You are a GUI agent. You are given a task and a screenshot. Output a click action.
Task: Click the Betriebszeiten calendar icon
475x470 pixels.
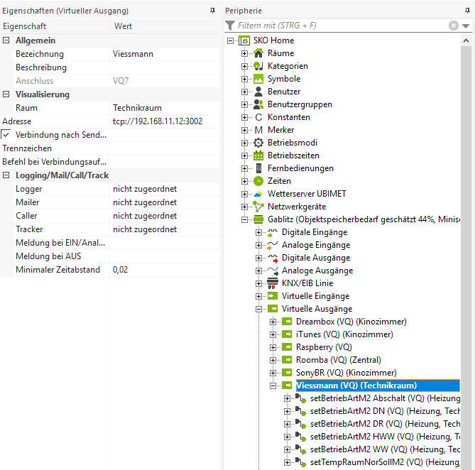(258, 155)
